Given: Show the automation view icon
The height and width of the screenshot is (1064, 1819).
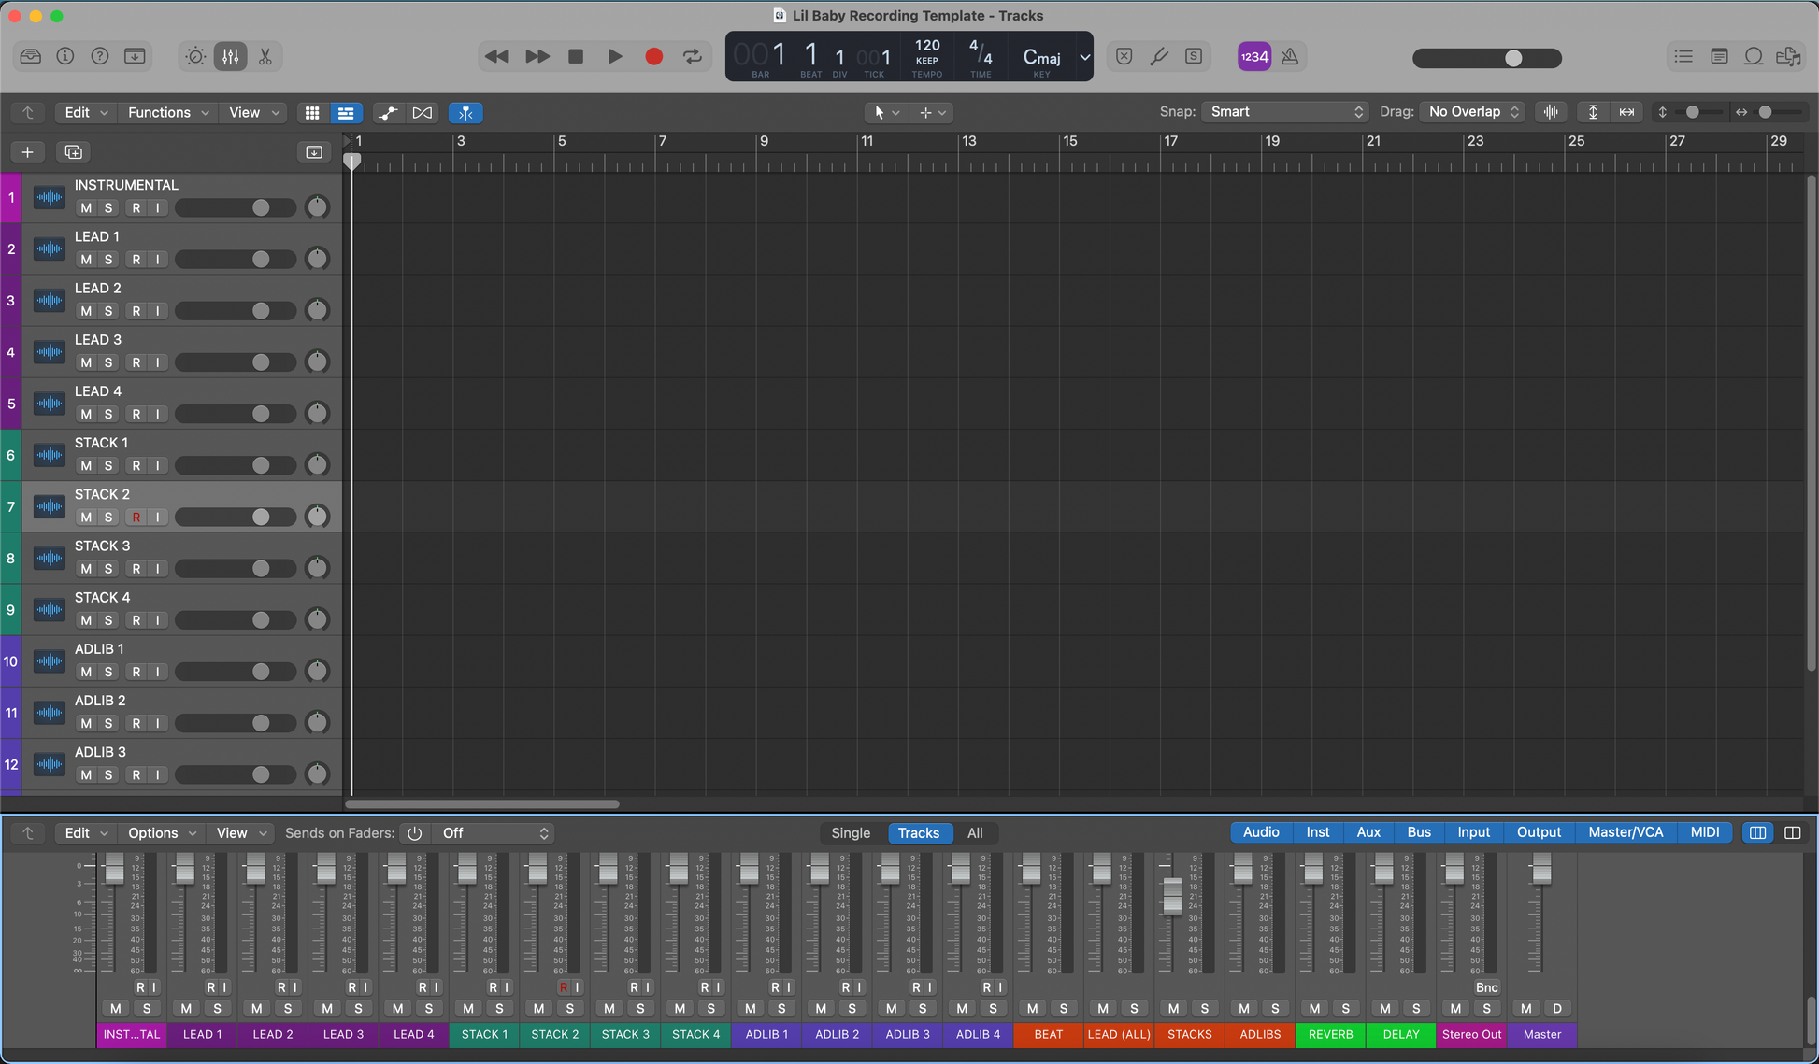Looking at the screenshot, I should coord(387,113).
